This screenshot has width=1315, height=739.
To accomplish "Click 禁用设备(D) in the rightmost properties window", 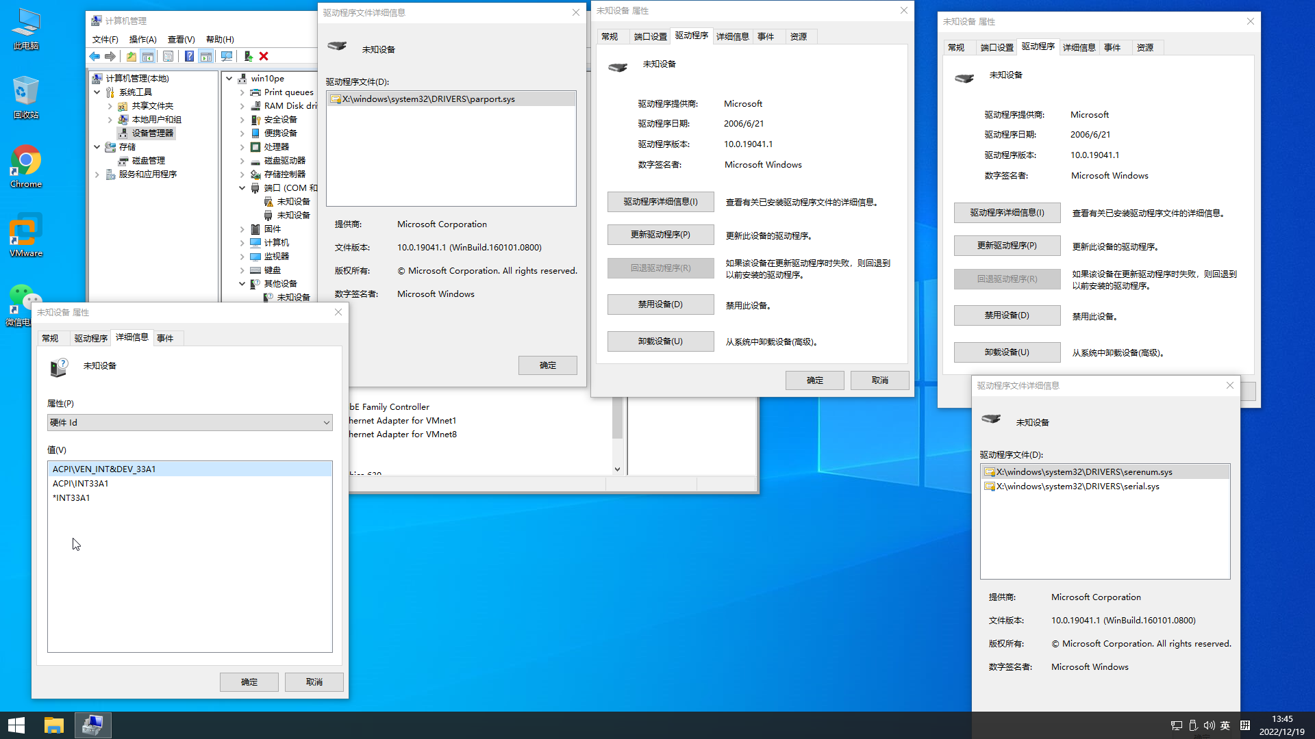I will (x=1007, y=315).
